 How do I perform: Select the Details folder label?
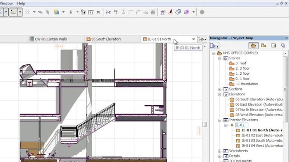pos(234,156)
